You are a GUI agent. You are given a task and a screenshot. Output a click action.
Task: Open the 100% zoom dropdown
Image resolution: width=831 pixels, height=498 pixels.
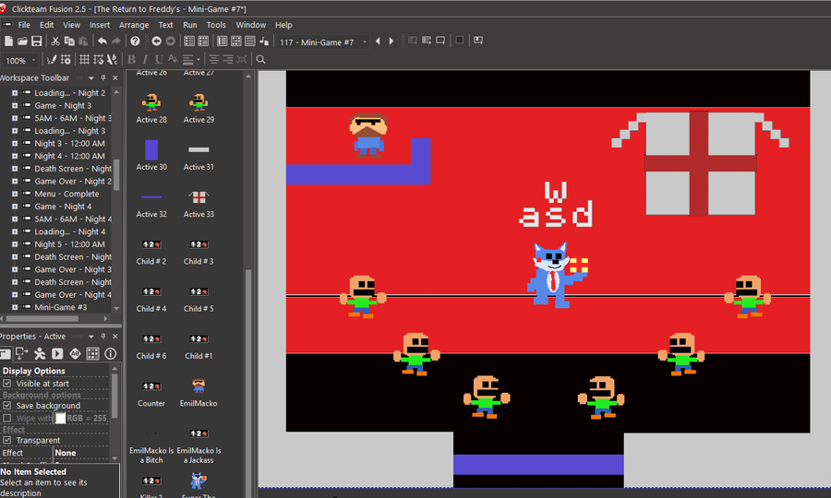click(x=34, y=60)
